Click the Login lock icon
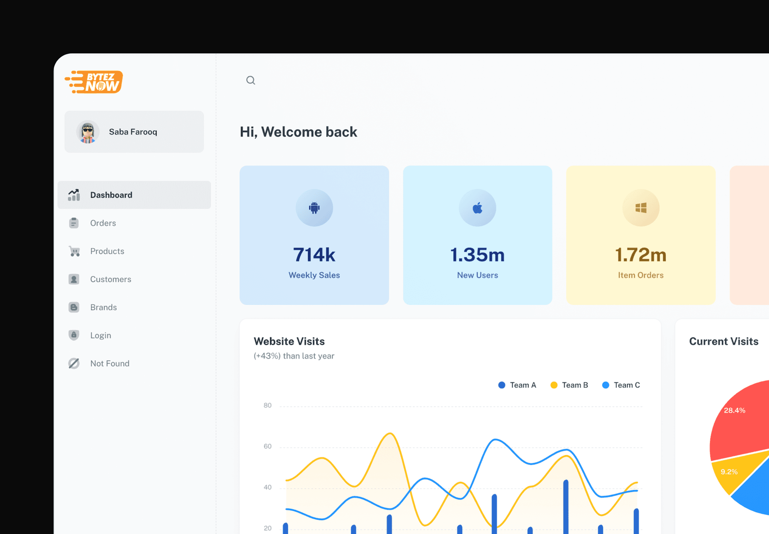 tap(74, 335)
